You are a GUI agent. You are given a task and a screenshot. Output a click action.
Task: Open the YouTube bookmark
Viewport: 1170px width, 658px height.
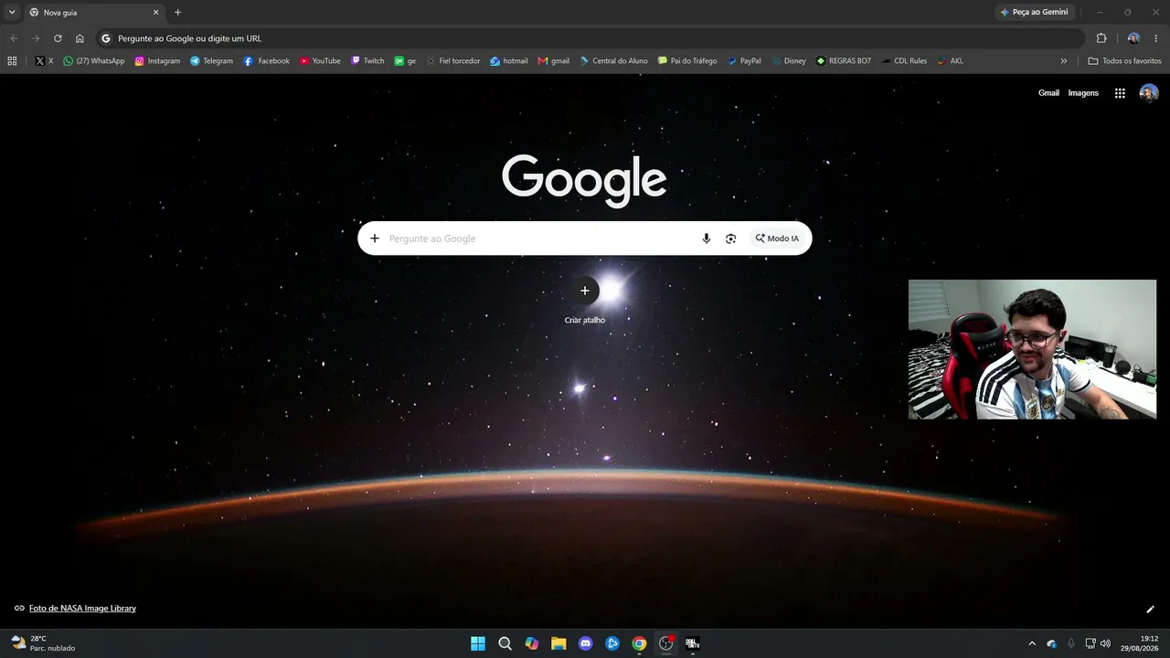pyautogui.click(x=320, y=61)
